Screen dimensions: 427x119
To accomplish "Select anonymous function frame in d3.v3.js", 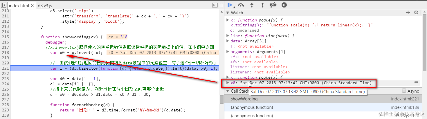I will pyautogui.click(x=323, y=116).
